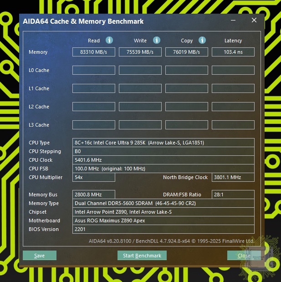
Task: Close window using title bar X
Action: point(254,21)
